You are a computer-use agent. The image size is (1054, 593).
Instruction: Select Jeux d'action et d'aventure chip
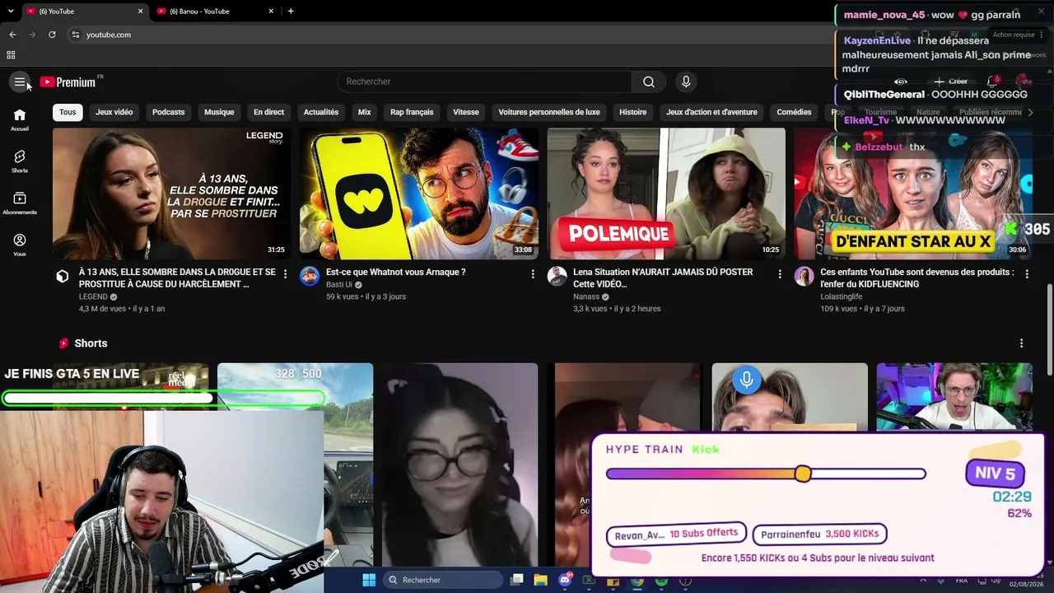coord(711,112)
